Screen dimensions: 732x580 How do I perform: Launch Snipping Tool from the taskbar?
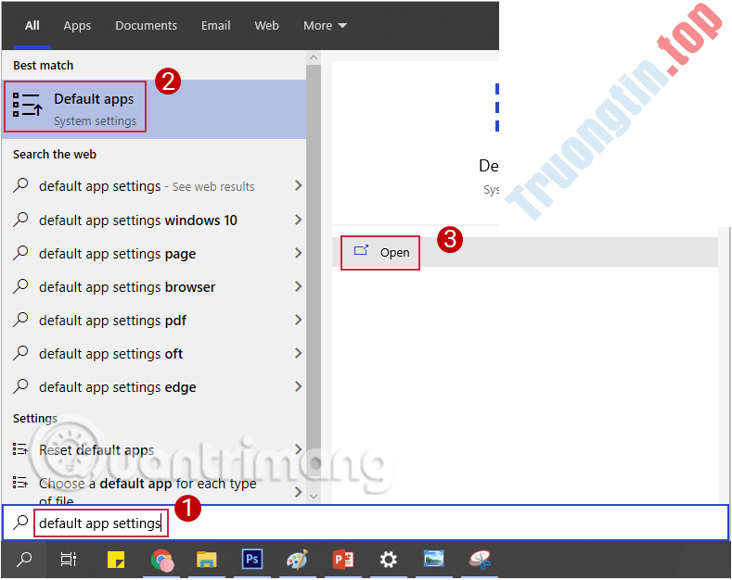pos(480,560)
